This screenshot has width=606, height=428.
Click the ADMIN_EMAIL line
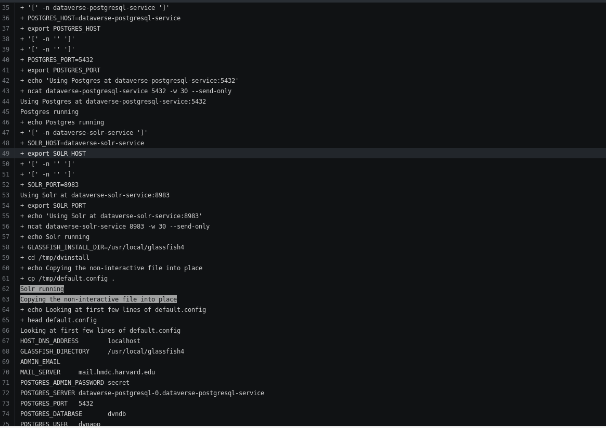[x=40, y=362]
